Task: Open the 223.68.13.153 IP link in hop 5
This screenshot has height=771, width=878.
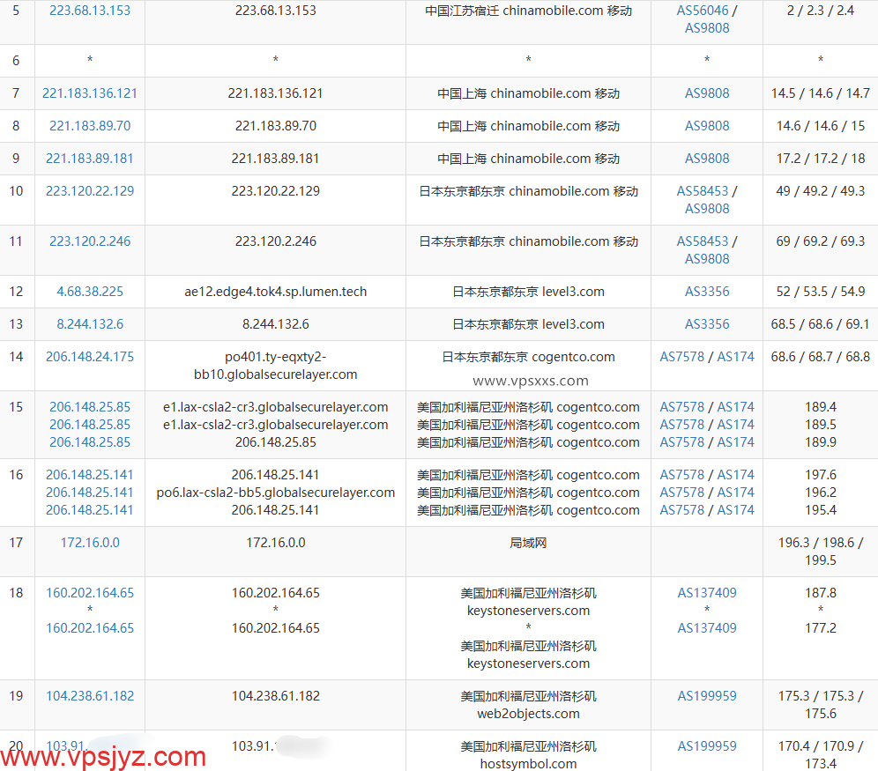Action: click(90, 11)
